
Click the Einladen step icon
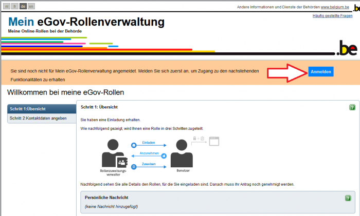tap(134, 145)
